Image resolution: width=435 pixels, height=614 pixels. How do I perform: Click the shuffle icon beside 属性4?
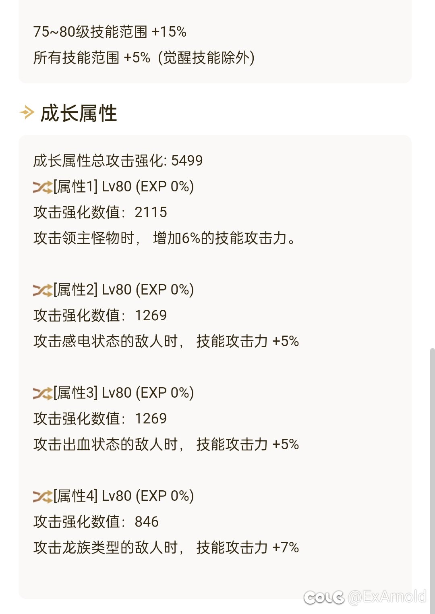[43, 496]
